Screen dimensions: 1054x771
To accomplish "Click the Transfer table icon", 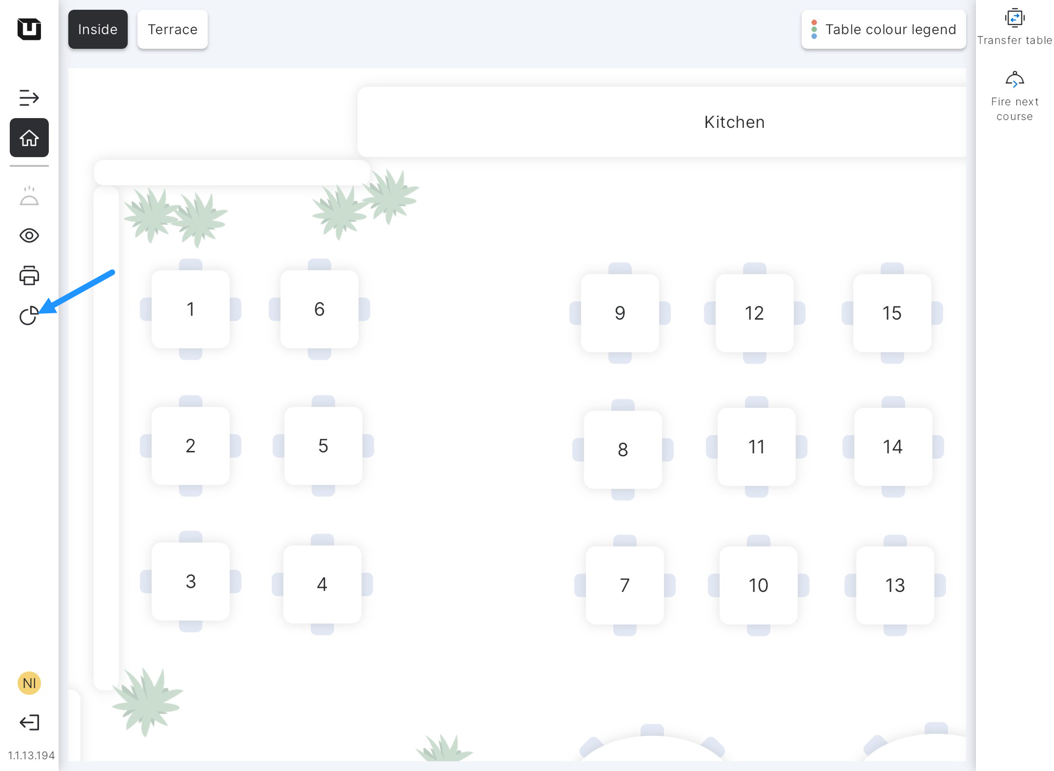I will coord(1014,19).
